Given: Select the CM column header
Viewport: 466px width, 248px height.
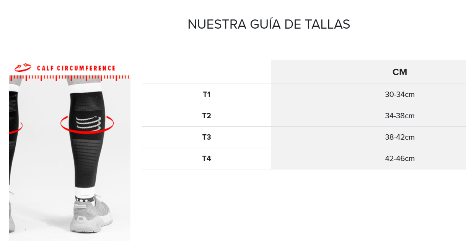Looking at the screenshot, I should click(399, 72).
